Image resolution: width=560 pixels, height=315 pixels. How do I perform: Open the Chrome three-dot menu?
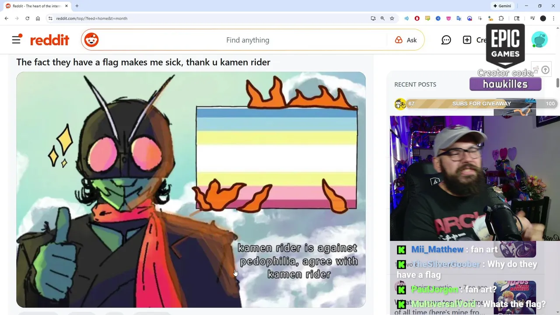[553, 18]
